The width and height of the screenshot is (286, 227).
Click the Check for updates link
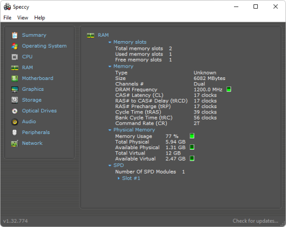255,221
